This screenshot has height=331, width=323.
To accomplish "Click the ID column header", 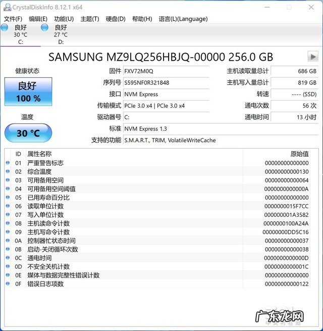I will coord(18,154).
